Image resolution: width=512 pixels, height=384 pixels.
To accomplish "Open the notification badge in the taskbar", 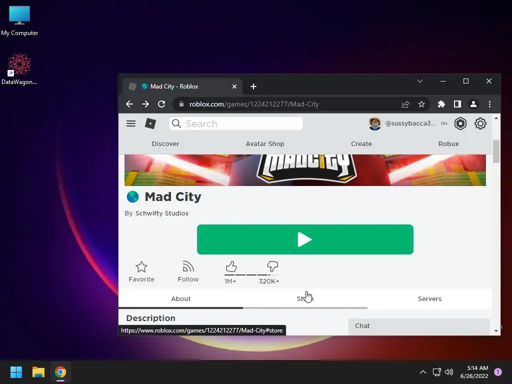I will pos(498,371).
